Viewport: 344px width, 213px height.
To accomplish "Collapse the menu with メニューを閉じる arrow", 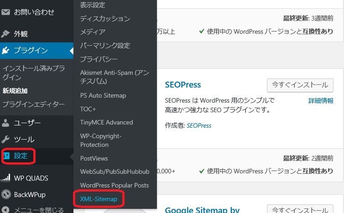I will tap(6, 210).
